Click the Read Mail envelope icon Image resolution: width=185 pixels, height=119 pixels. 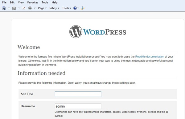coord(24,8)
